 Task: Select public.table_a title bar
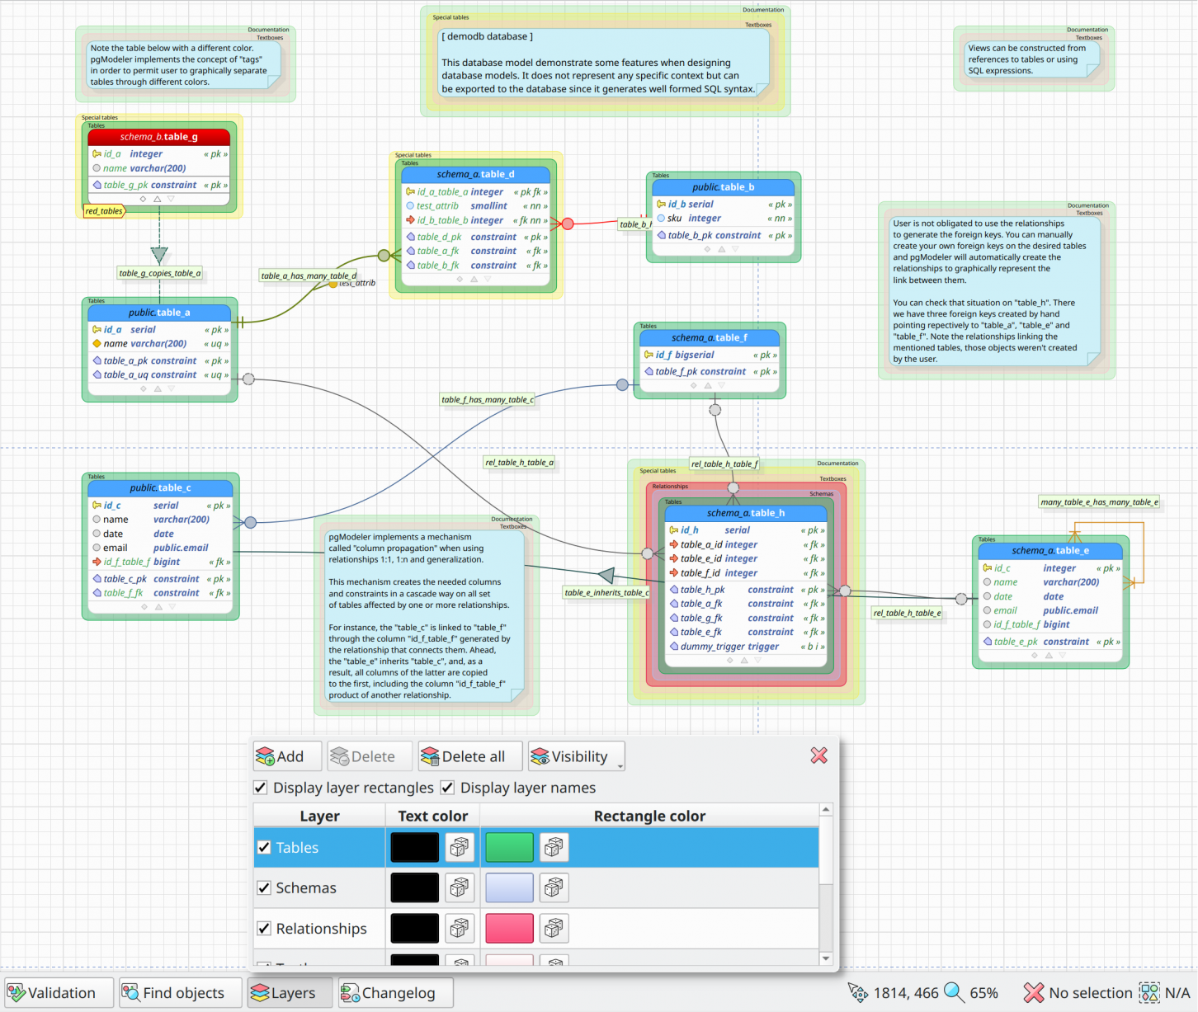click(x=159, y=313)
